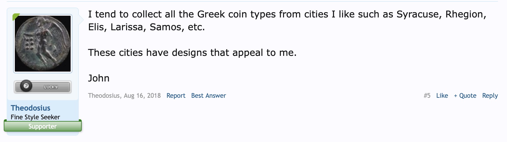
Task: Like this post
Action: [x=442, y=95]
